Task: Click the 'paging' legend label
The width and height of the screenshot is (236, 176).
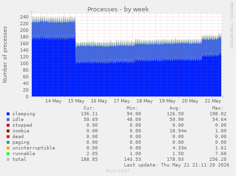Action: click(21, 142)
